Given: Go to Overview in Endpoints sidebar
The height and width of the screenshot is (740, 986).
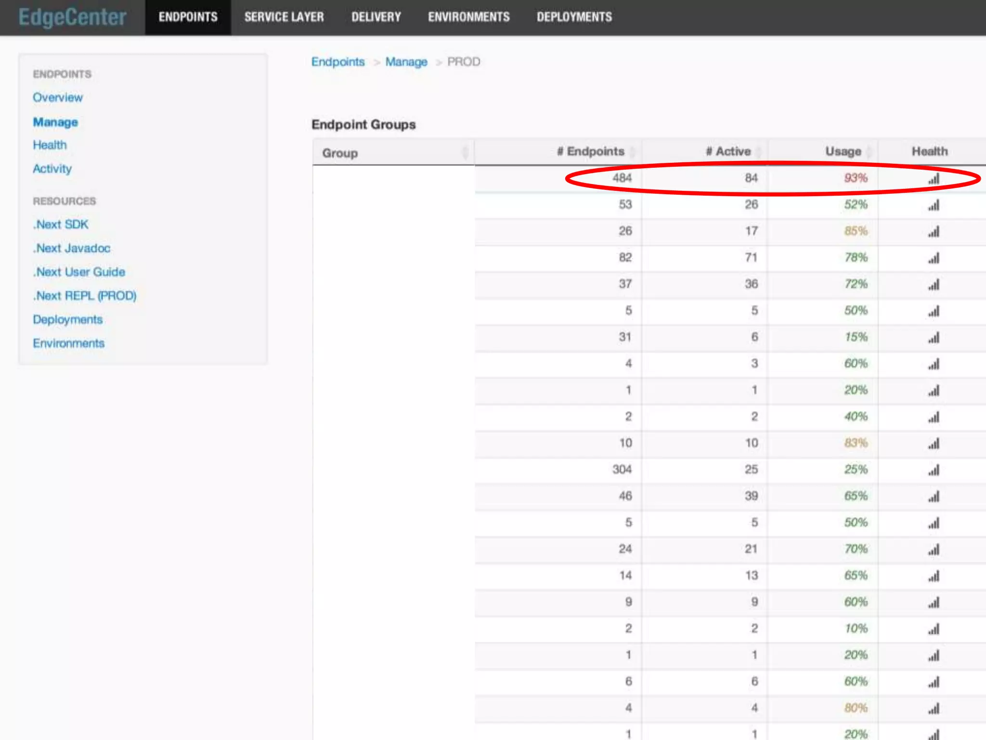Looking at the screenshot, I should [58, 98].
